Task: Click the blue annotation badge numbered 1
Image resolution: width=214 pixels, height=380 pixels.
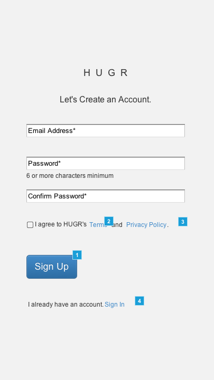Action: coord(77,255)
